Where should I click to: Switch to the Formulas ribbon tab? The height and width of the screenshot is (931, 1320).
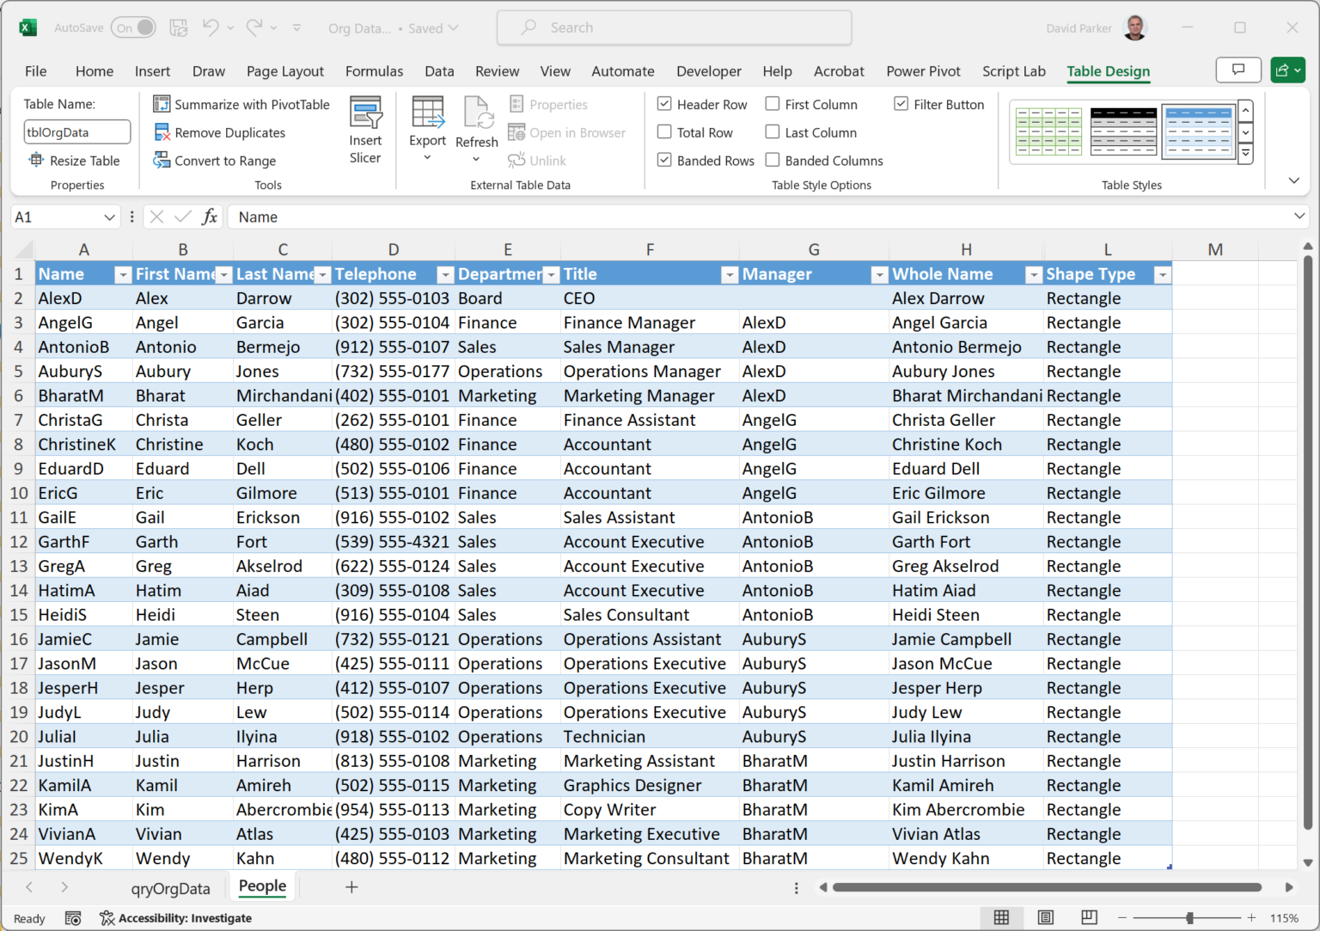click(x=374, y=71)
